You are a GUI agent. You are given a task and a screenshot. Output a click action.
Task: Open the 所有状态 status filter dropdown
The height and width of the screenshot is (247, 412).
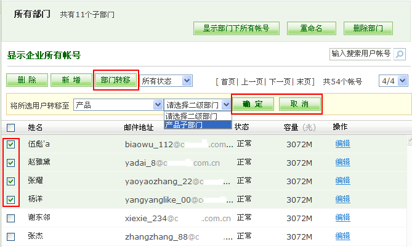166,81
